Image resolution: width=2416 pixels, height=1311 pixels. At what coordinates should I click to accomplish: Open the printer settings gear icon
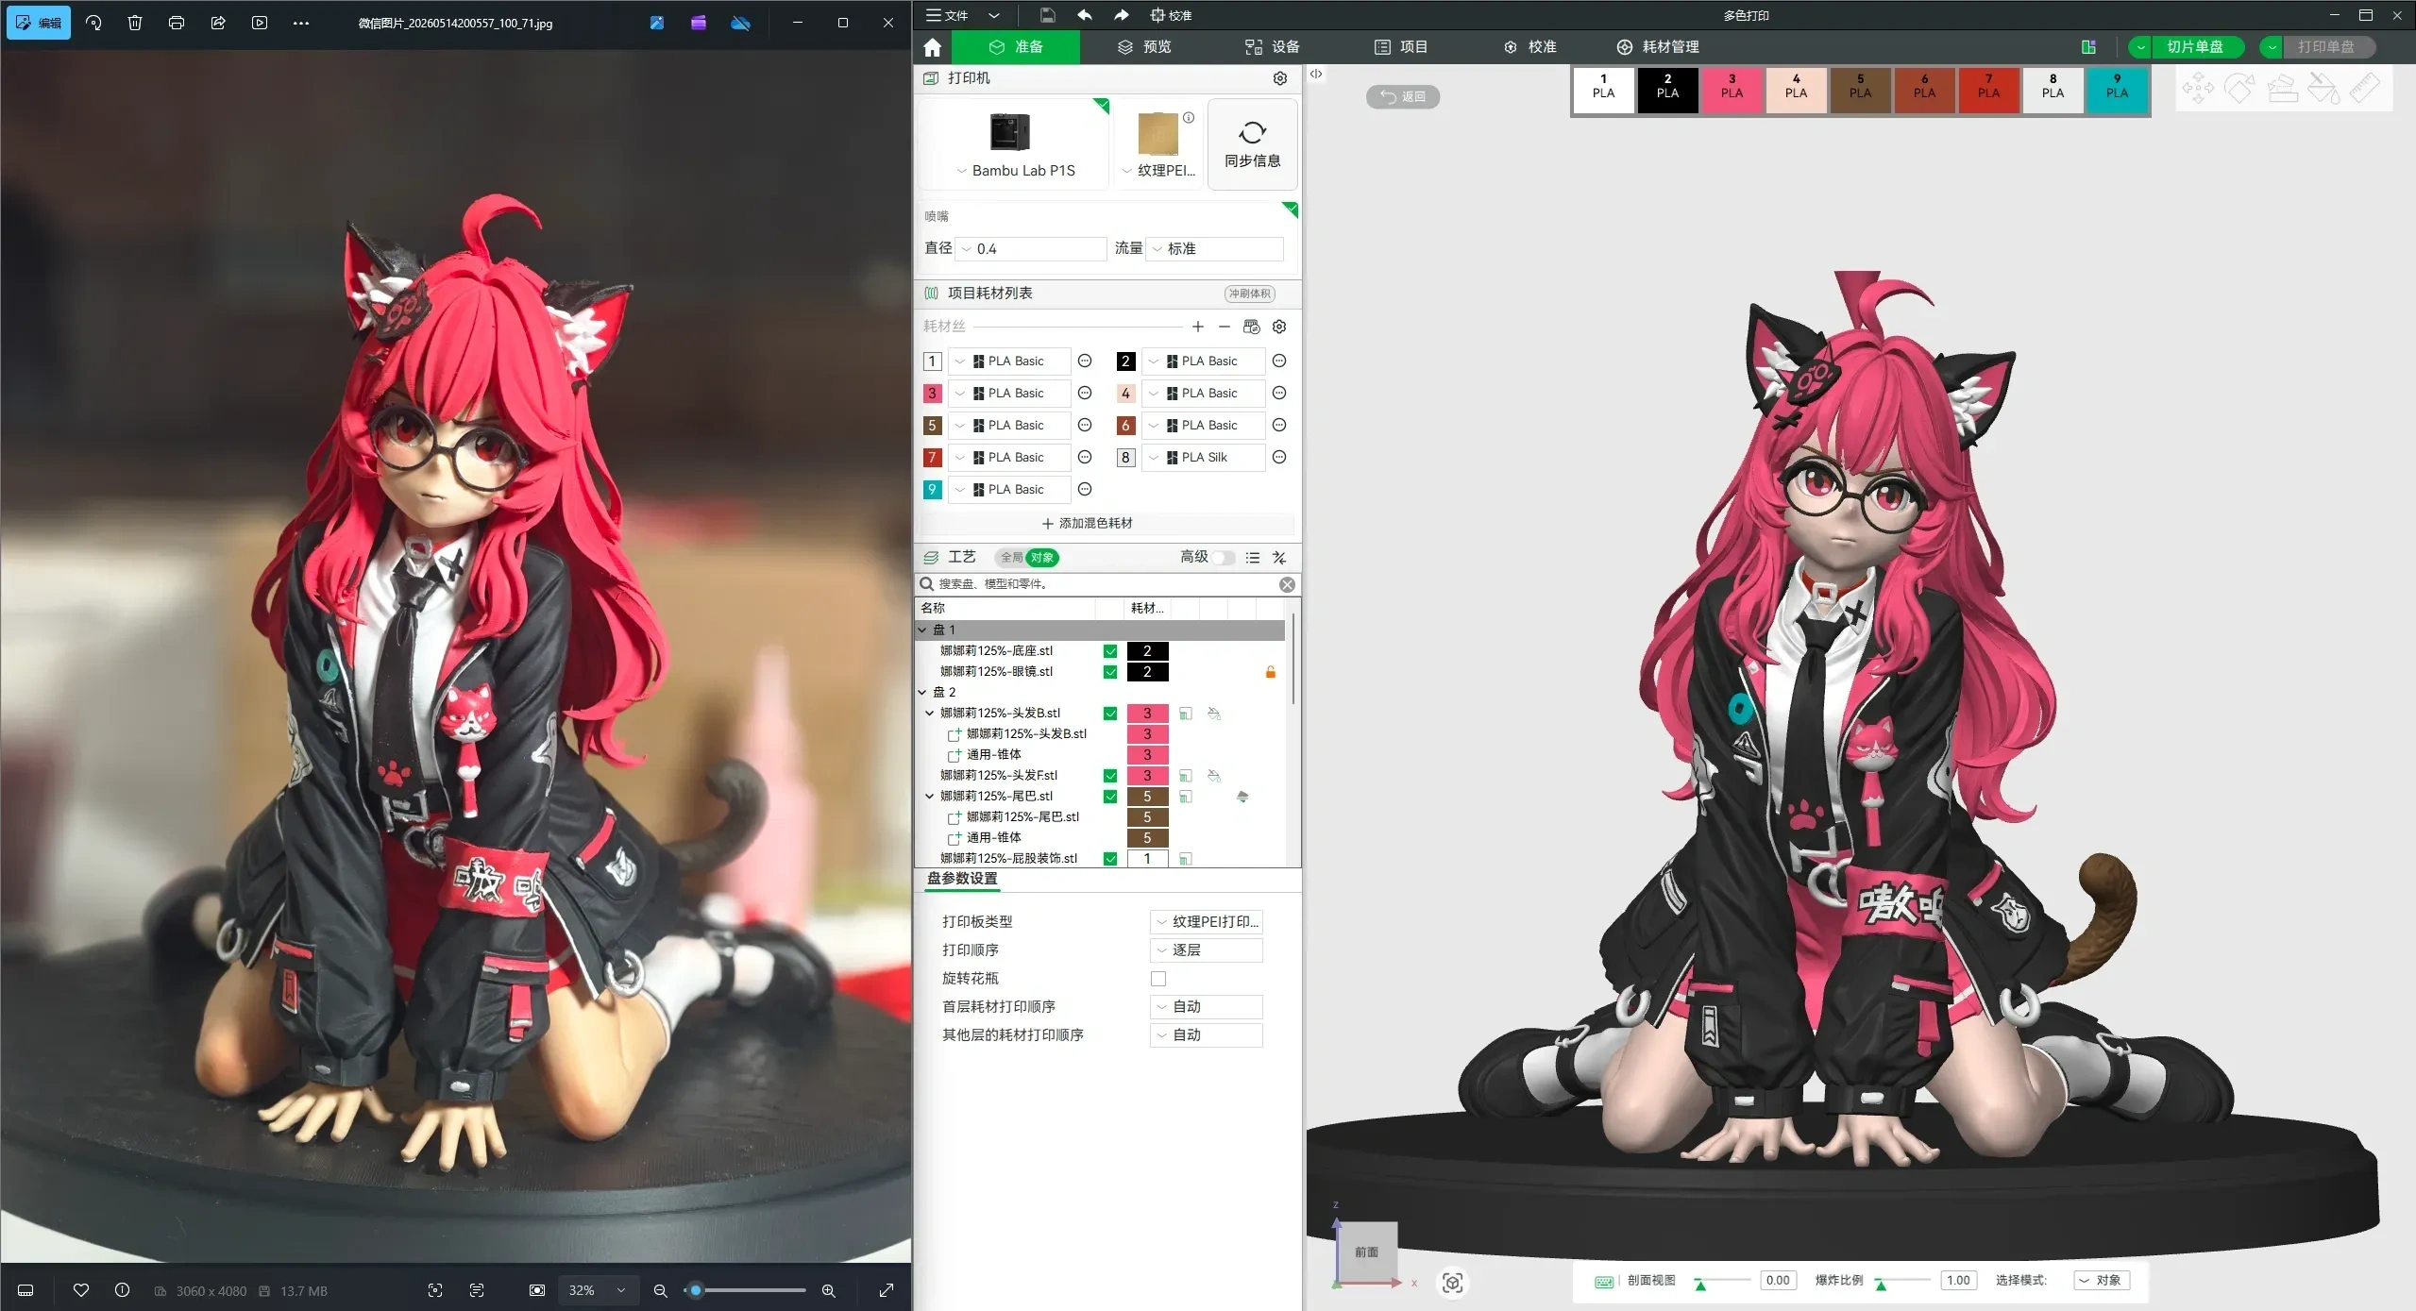[x=1280, y=78]
